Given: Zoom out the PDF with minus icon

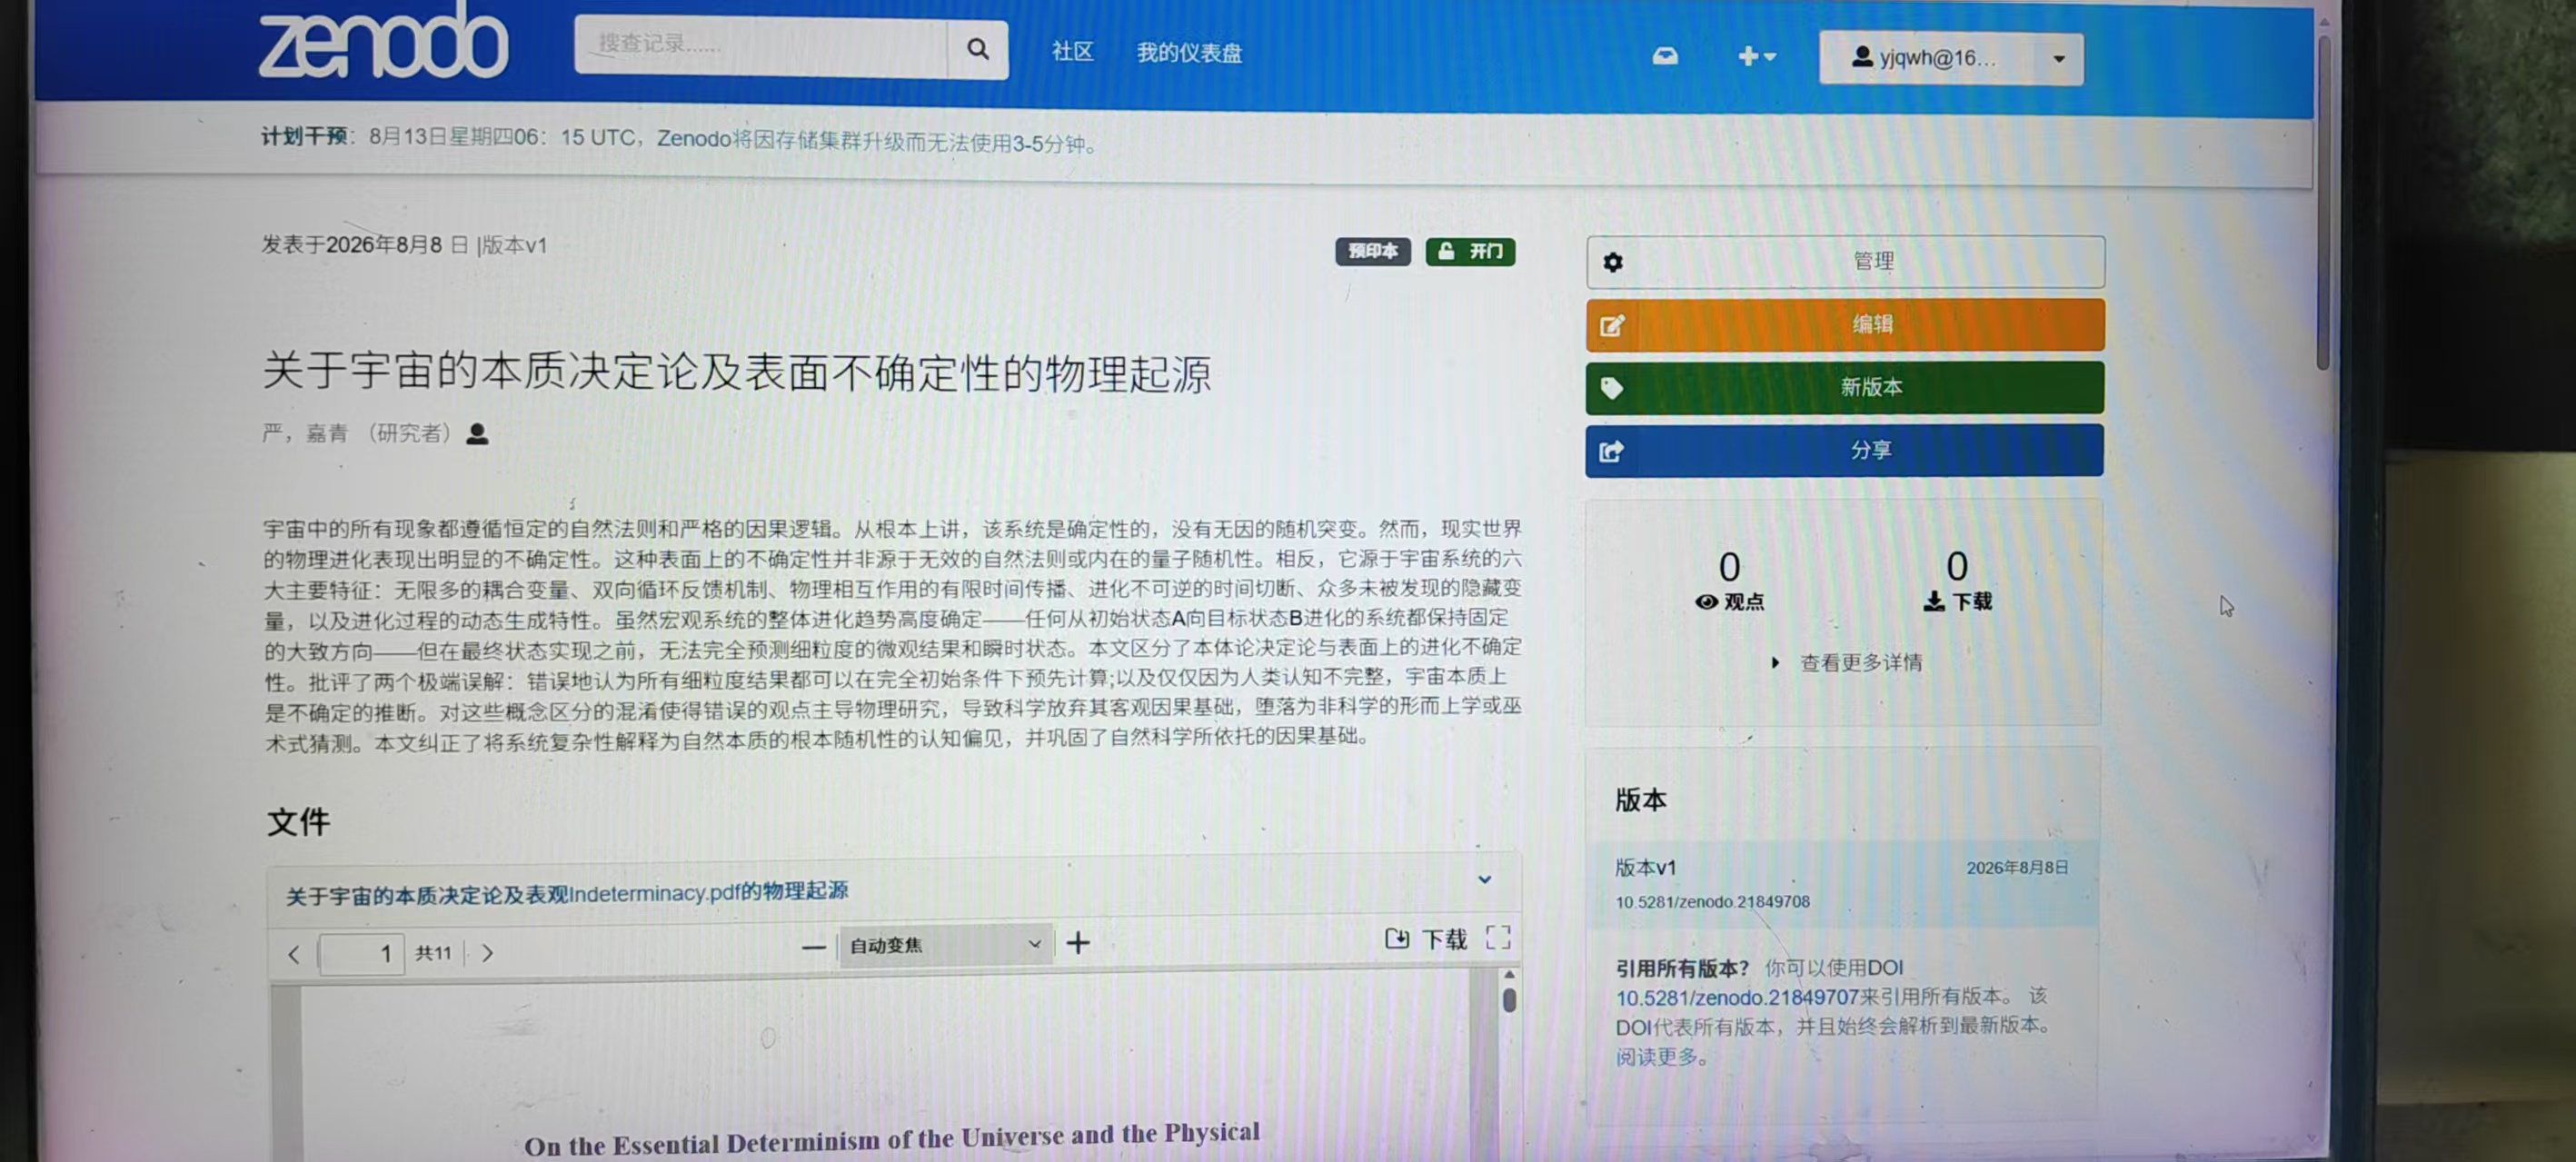Looking at the screenshot, I should 814,946.
